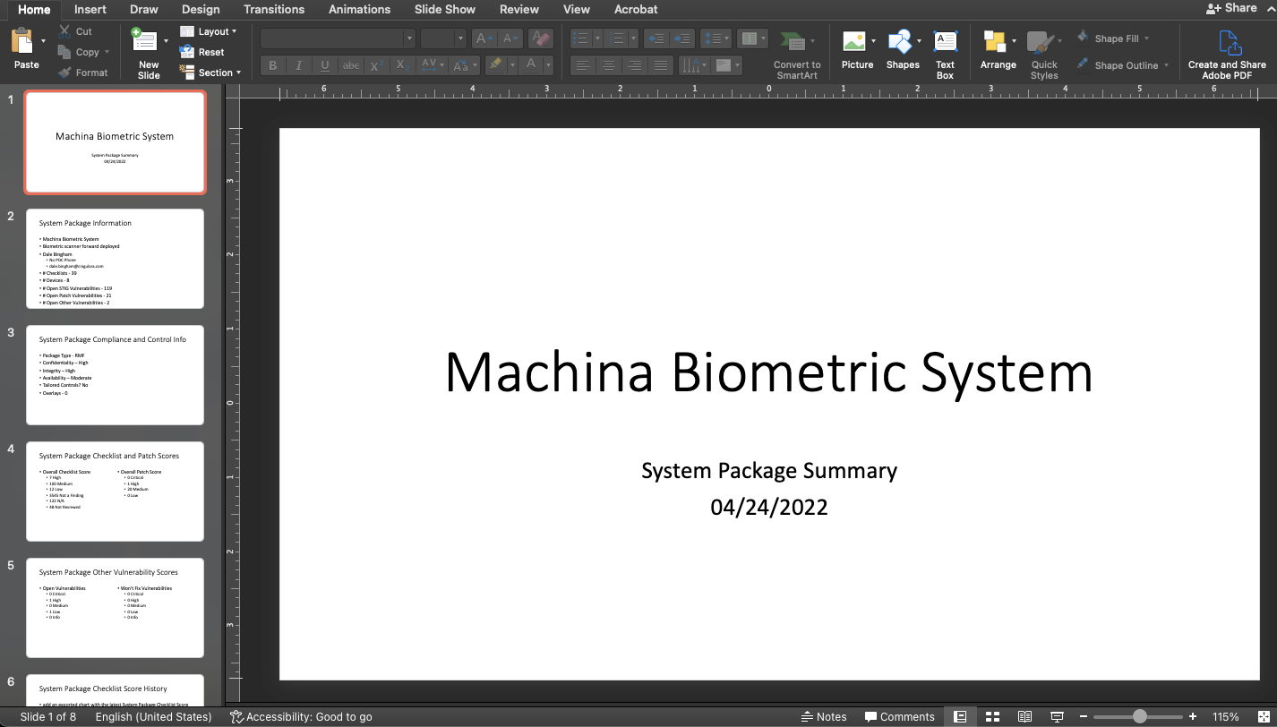Screen dimensions: 1277x727
Task: Toggle Normal view in the status bar
Action: pyautogui.click(x=960, y=717)
